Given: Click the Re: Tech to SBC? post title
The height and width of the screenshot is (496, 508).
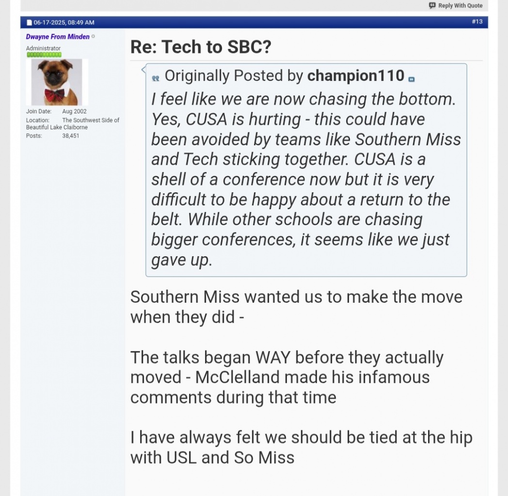Looking at the screenshot, I should (x=201, y=47).
